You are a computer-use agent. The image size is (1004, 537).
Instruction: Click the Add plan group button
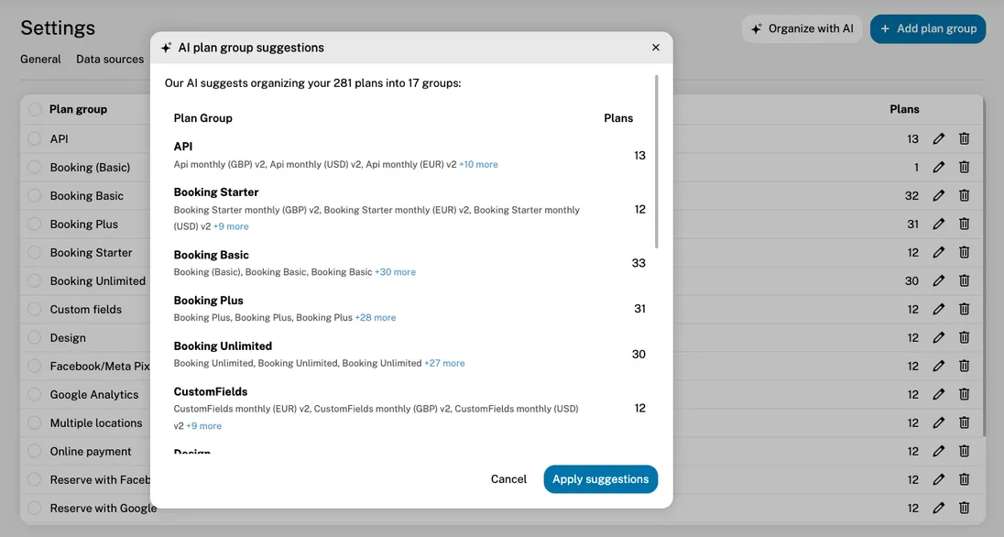pos(928,28)
